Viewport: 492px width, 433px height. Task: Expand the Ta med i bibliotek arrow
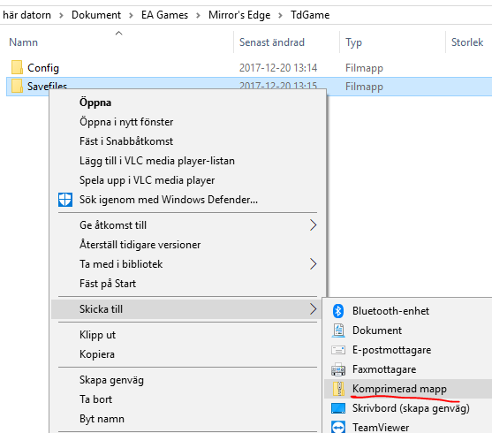313,264
